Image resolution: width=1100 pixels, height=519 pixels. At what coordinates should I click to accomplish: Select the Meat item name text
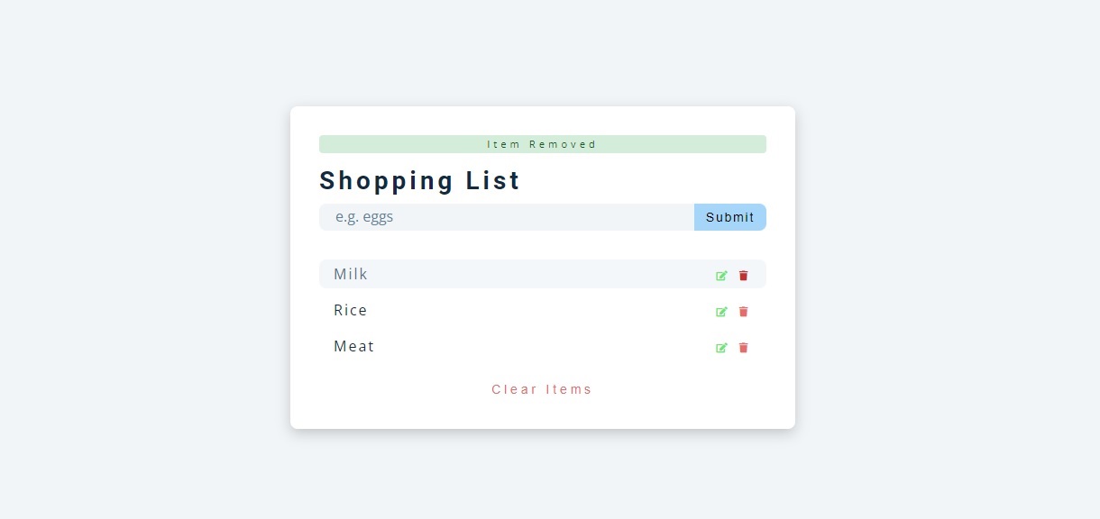pyautogui.click(x=353, y=346)
